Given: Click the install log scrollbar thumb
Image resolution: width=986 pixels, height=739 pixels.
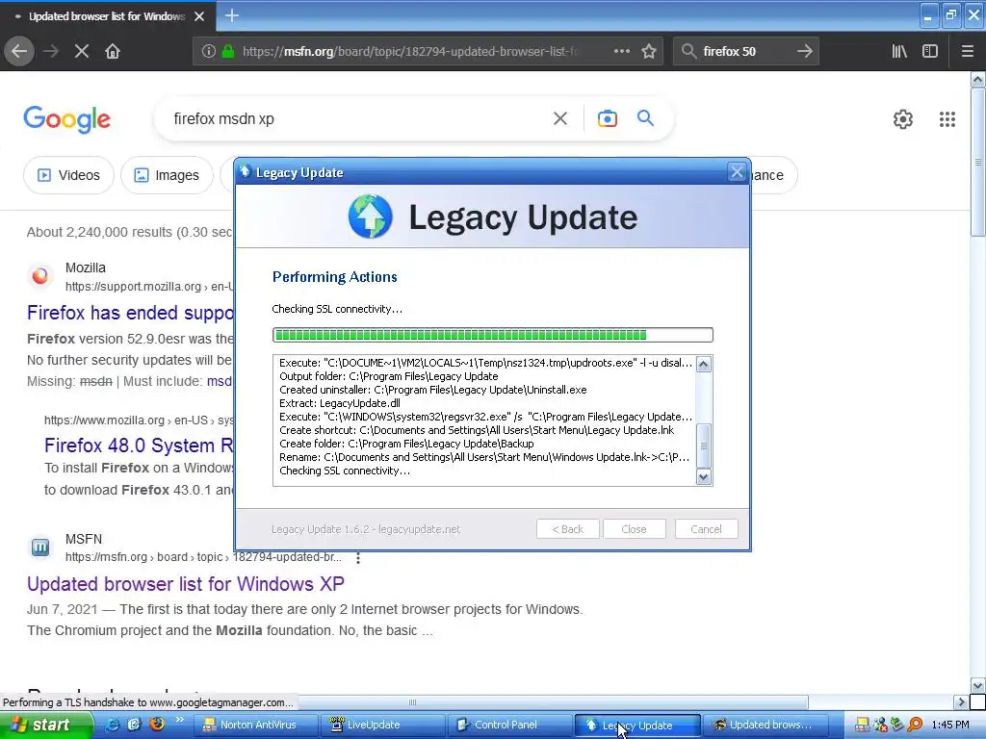Looking at the screenshot, I should 704,446.
